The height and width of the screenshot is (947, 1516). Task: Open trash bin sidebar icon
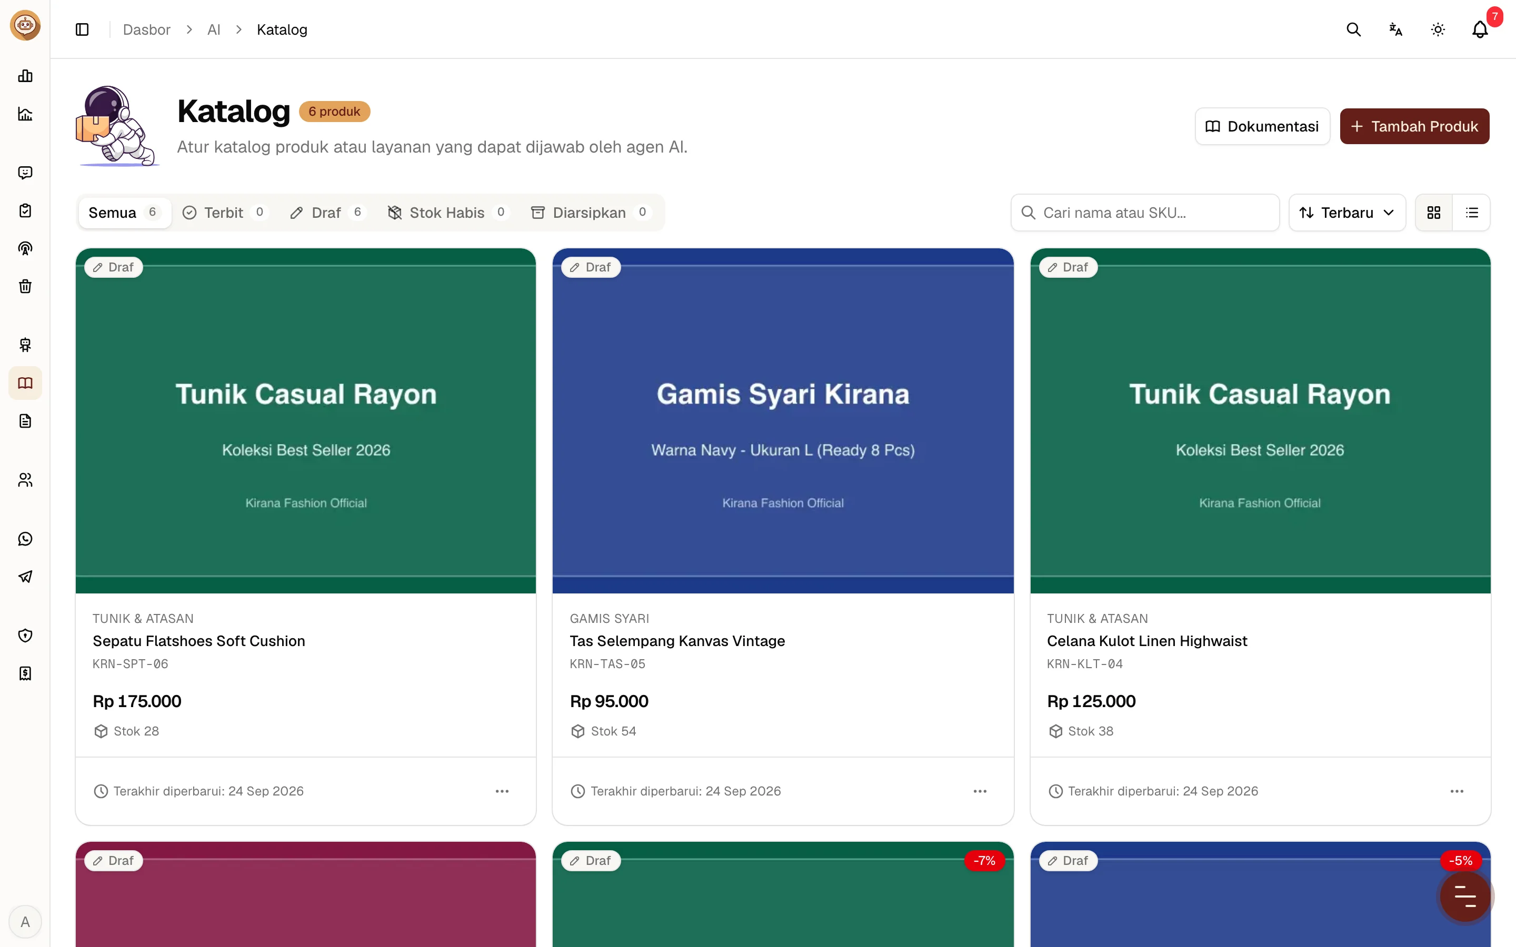(25, 286)
